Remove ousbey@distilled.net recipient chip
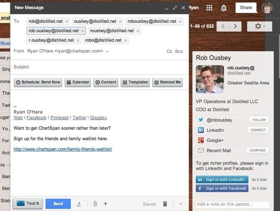 pos(120,21)
